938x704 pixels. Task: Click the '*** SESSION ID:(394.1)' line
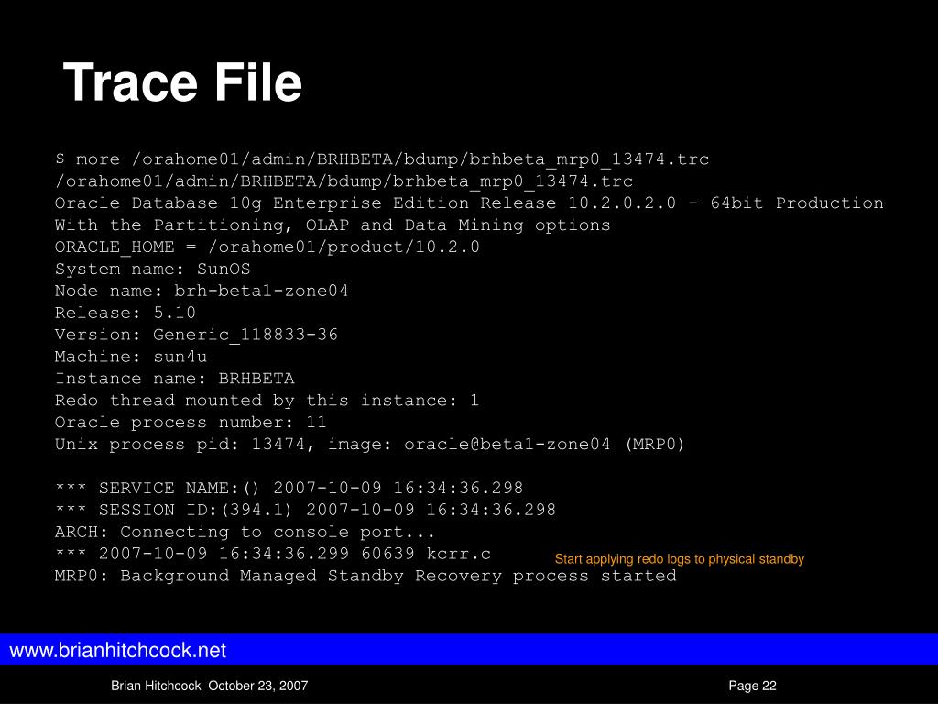tap(305, 510)
